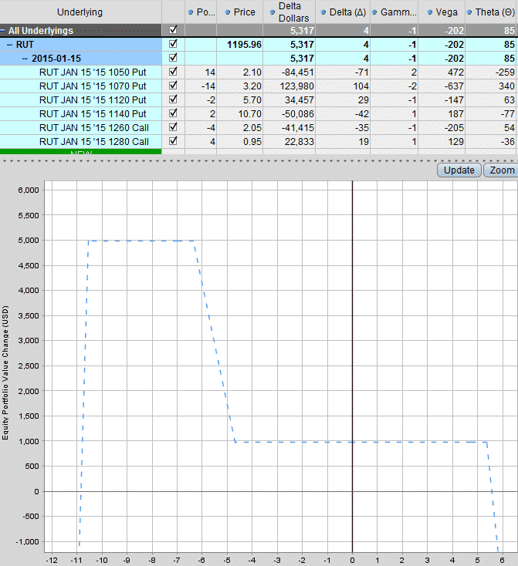The height and width of the screenshot is (566, 518).
Task: Uncheck the RUT 1120 Put checkbox
Action: (173, 99)
